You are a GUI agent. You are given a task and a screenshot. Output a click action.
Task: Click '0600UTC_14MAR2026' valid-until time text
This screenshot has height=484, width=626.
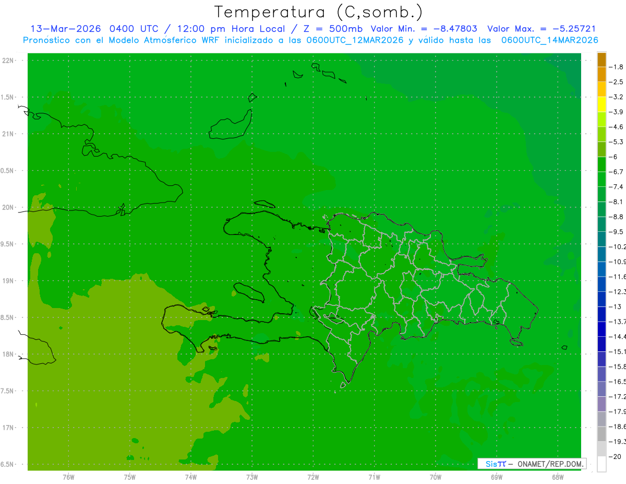[549, 40]
